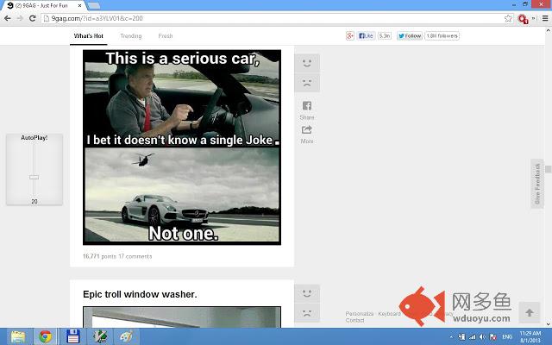
Task: Open the serious car meme image
Action: (x=182, y=147)
